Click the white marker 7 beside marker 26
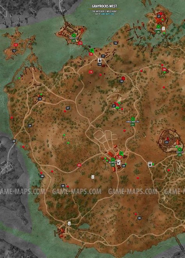The image size is (185, 258). coord(163,29)
